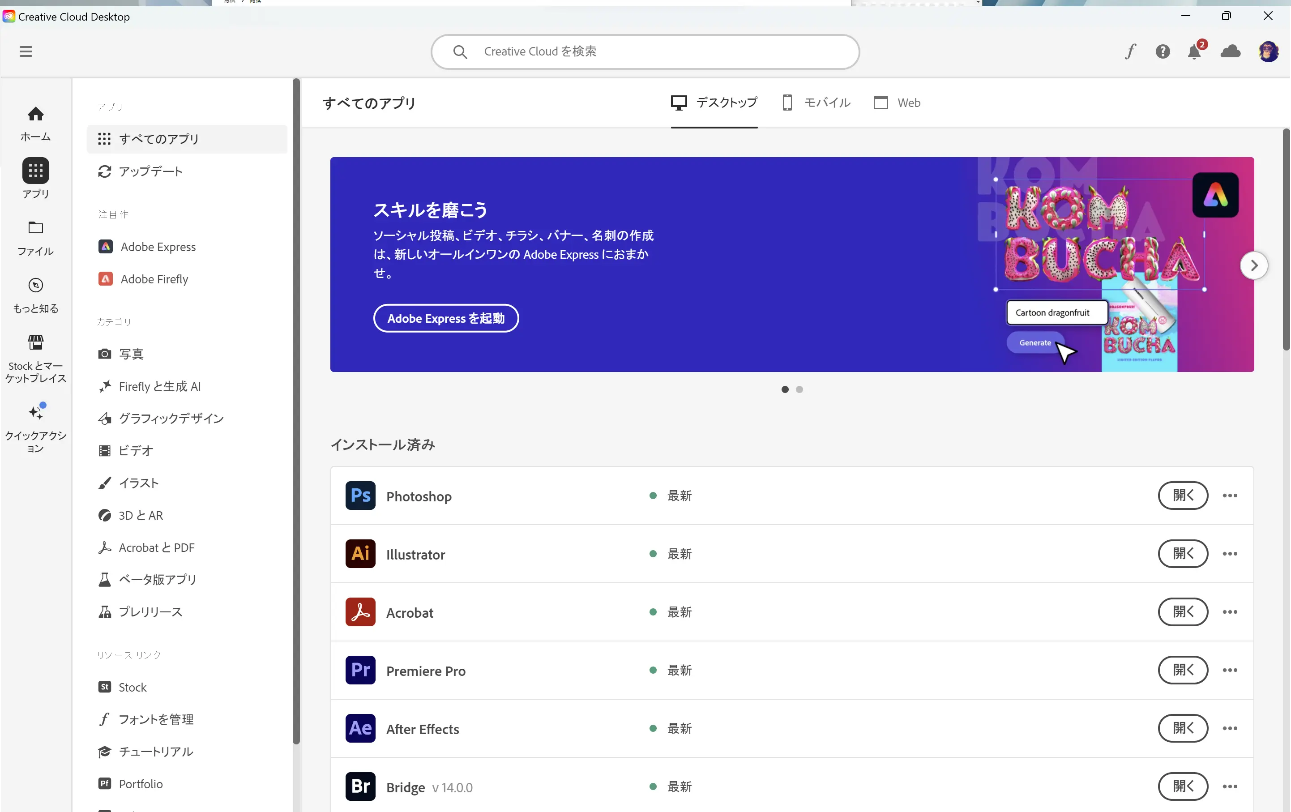
Task: Select the second banner pagination dot
Action: click(x=799, y=389)
